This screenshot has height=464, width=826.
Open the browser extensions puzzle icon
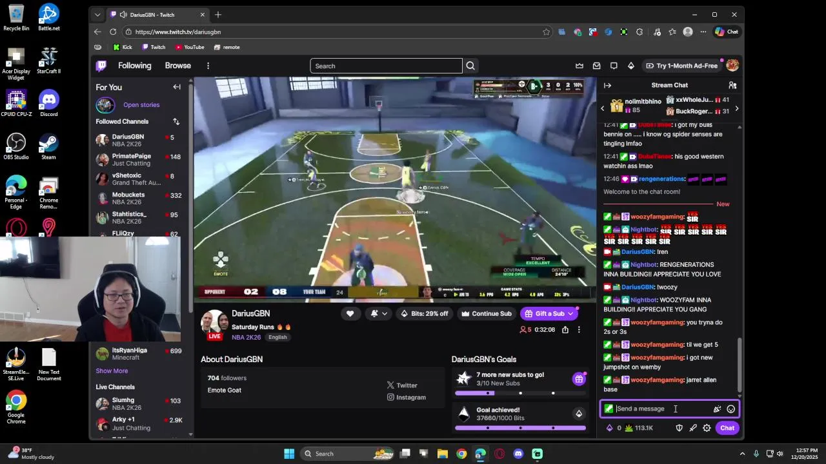coord(640,32)
